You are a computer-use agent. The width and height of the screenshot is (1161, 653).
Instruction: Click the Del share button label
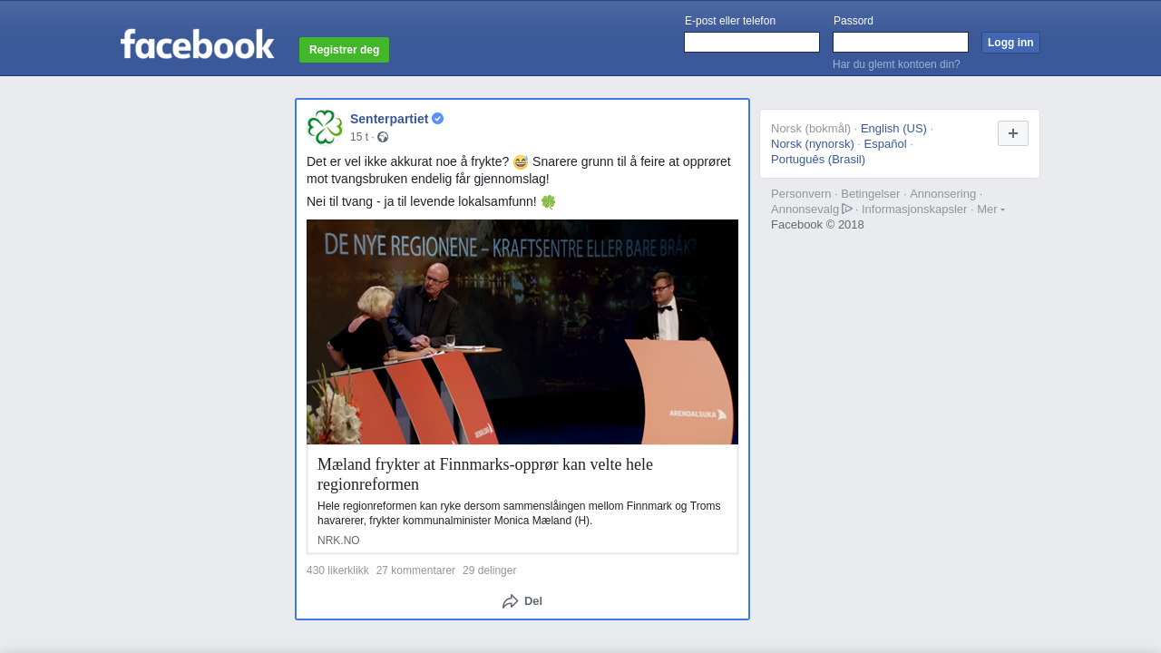[x=533, y=601]
